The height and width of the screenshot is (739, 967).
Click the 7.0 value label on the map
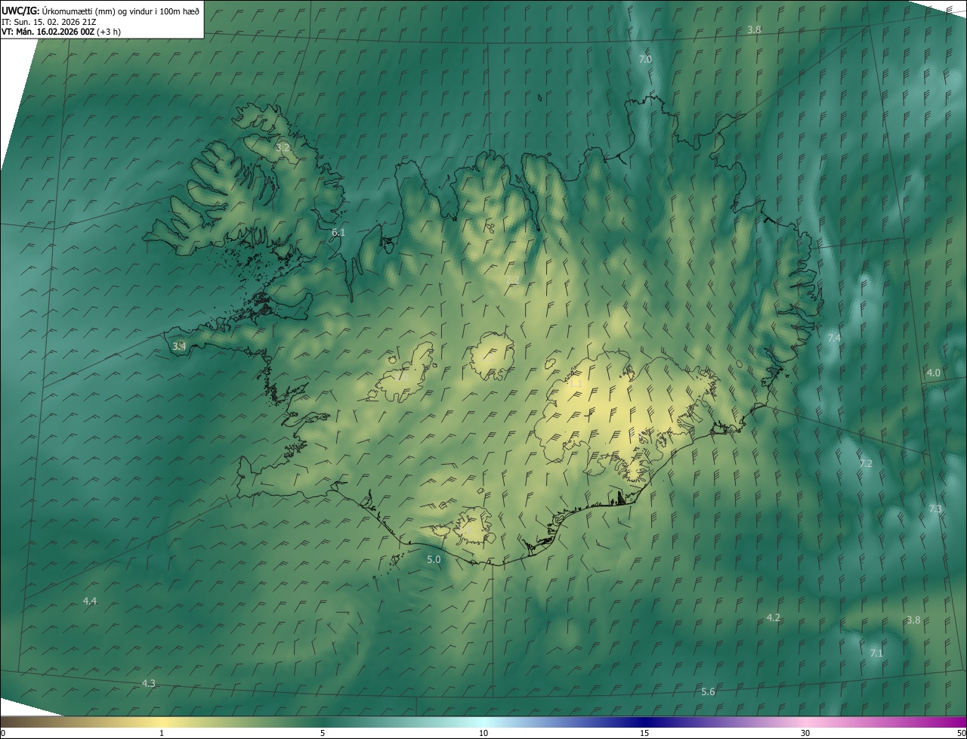645,59
